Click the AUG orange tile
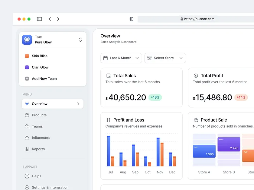Viewport: 254px width, 190px height. 248,156
